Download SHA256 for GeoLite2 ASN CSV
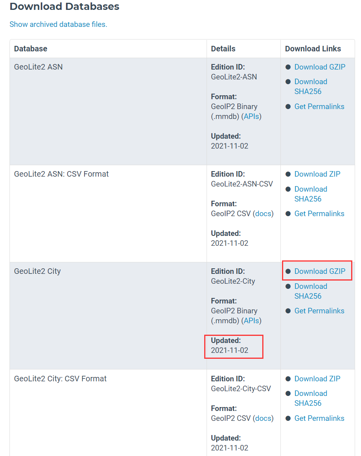Viewport: 361px width, 456px height. [310, 194]
